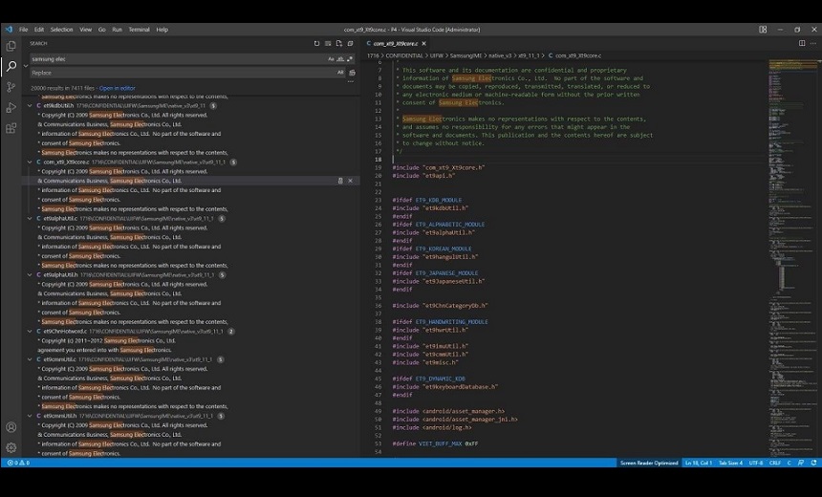Image resolution: width=822 pixels, height=497 pixels.
Task: Click Ln 18, Col 1 status item
Action: point(699,463)
